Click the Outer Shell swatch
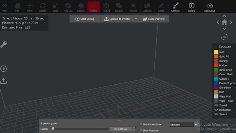Viewport: 236px width, 133px height. (216, 74)
